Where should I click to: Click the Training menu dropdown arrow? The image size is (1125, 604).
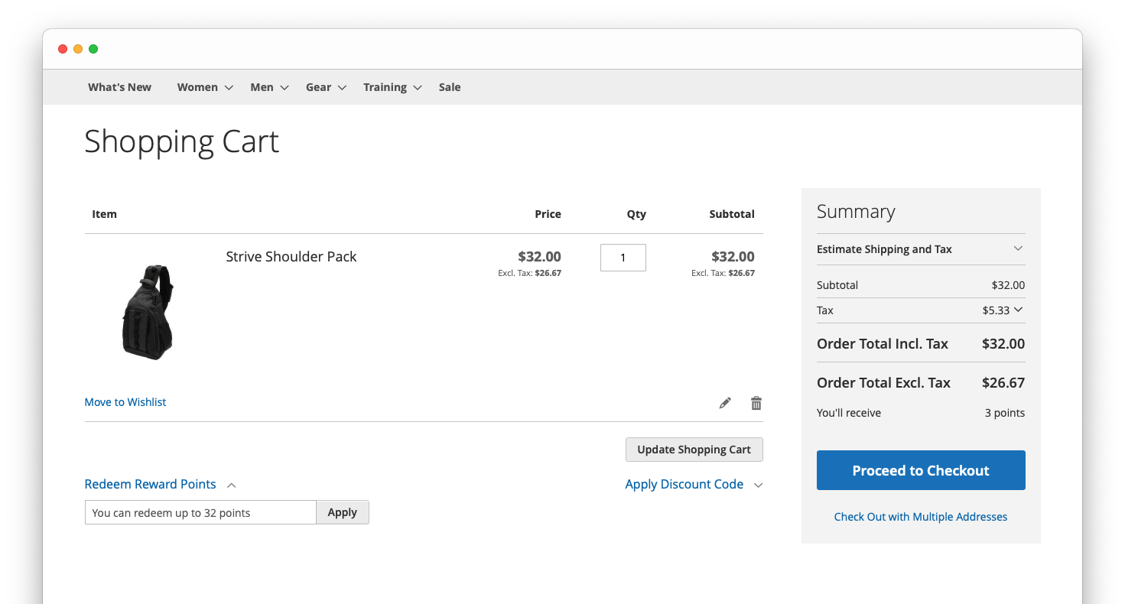418,87
